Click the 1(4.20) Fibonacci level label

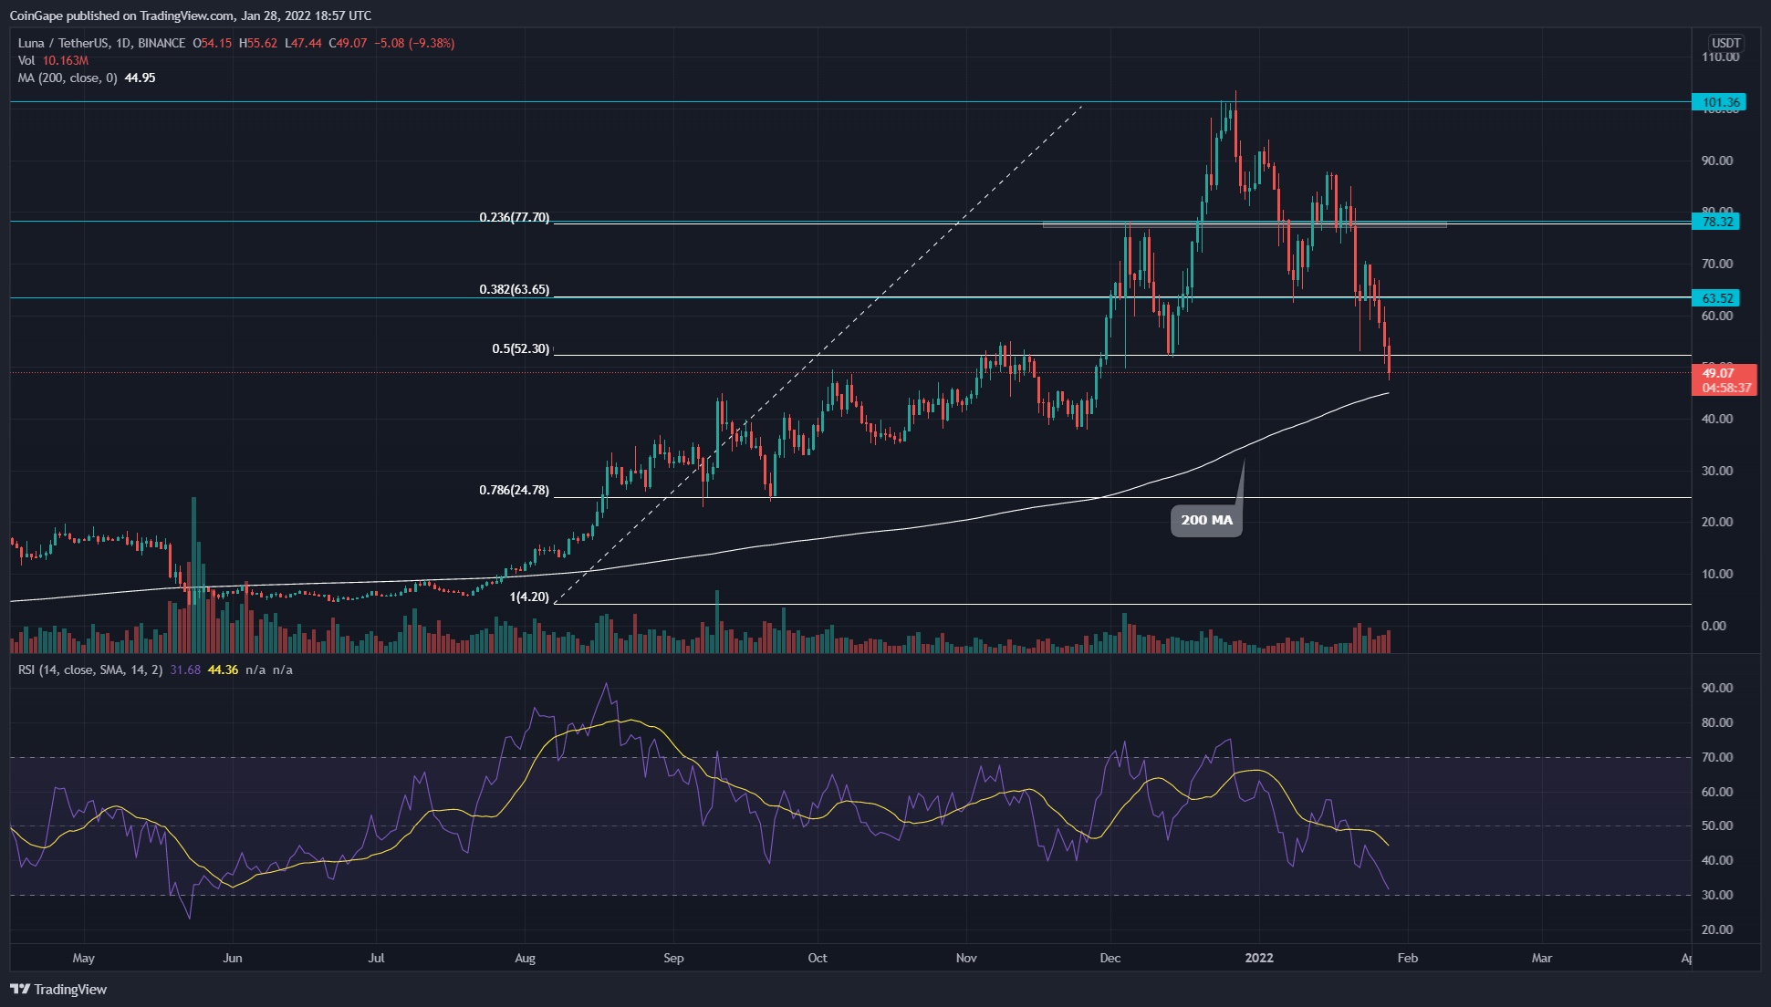pyautogui.click(x=529, y=597)
